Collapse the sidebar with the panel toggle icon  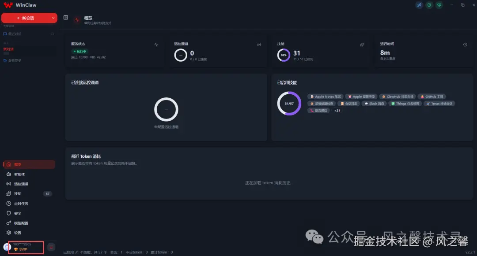tap(66, 18)
